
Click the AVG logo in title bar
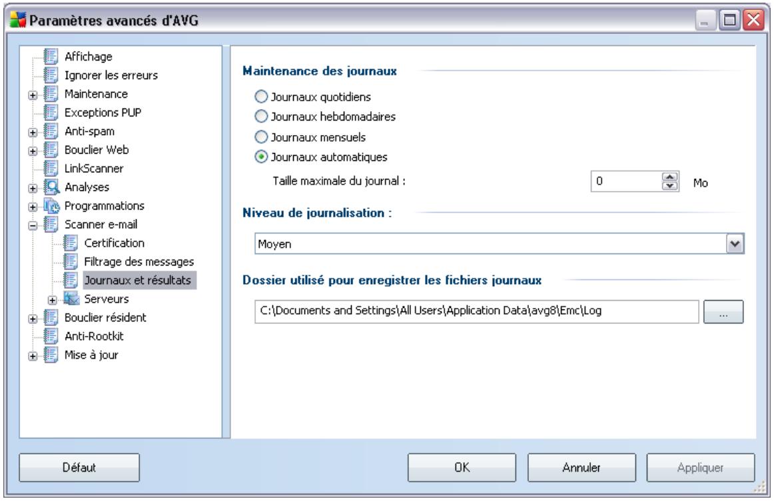point(18,20)
